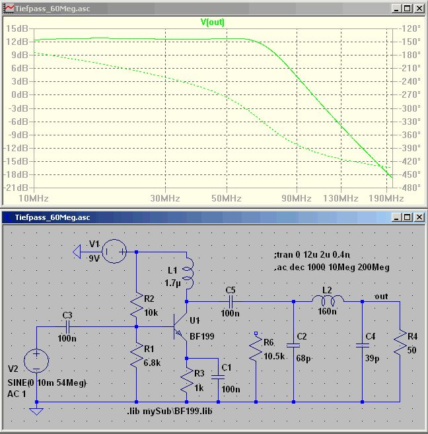The image size is (428, 434).
Task: Click the BF199 model name text
Action: point(202,336)
